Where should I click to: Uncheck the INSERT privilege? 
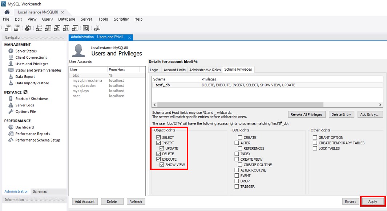tap(158, 143)
